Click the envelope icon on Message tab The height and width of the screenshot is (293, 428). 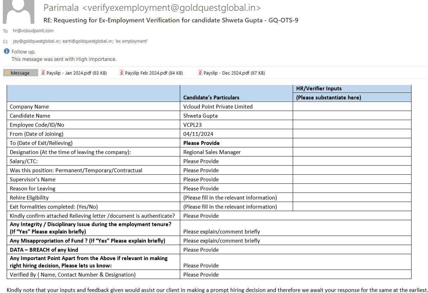[x=7, y=72]
